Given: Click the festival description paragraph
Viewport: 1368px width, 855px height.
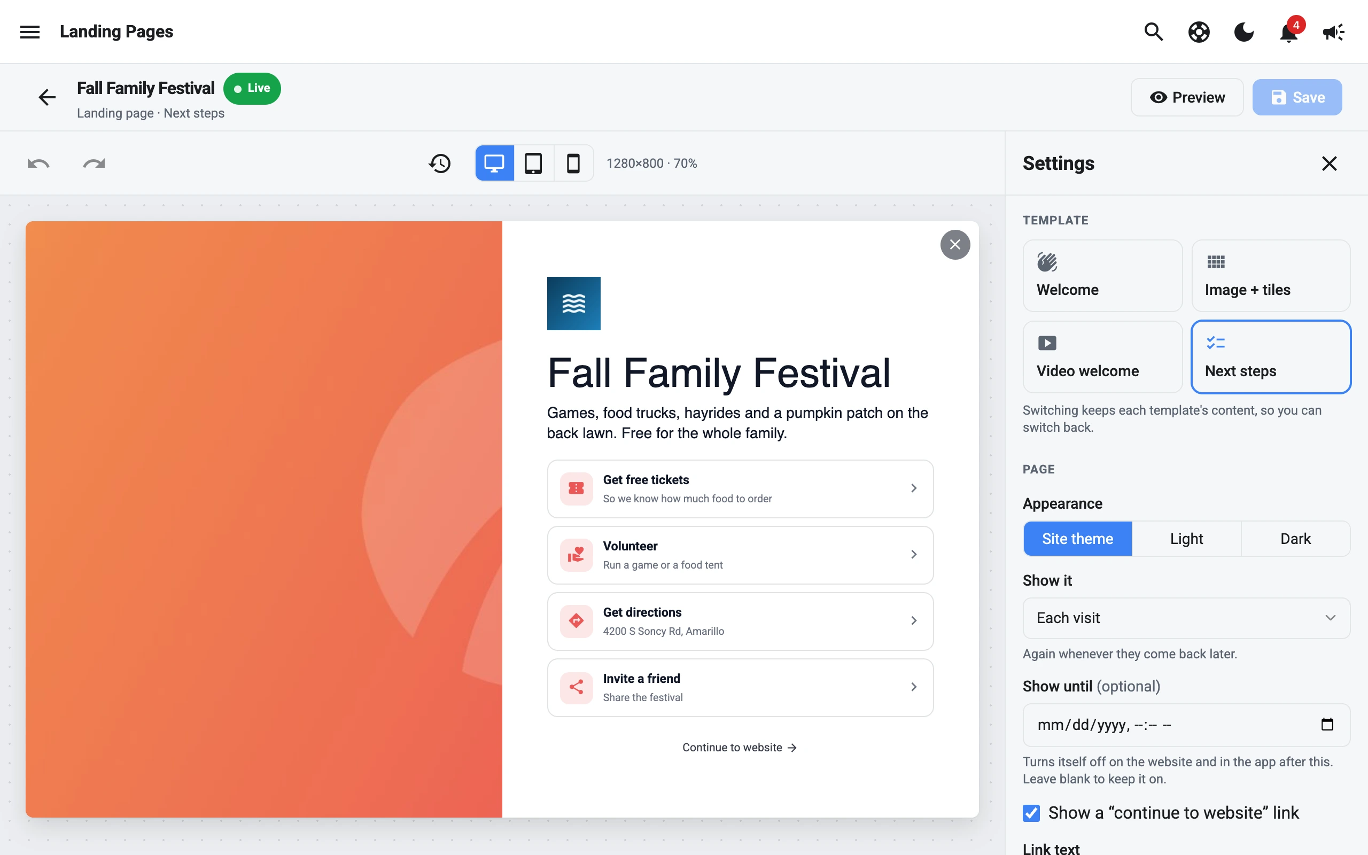Looking at the screenshot, I should 737,423.
